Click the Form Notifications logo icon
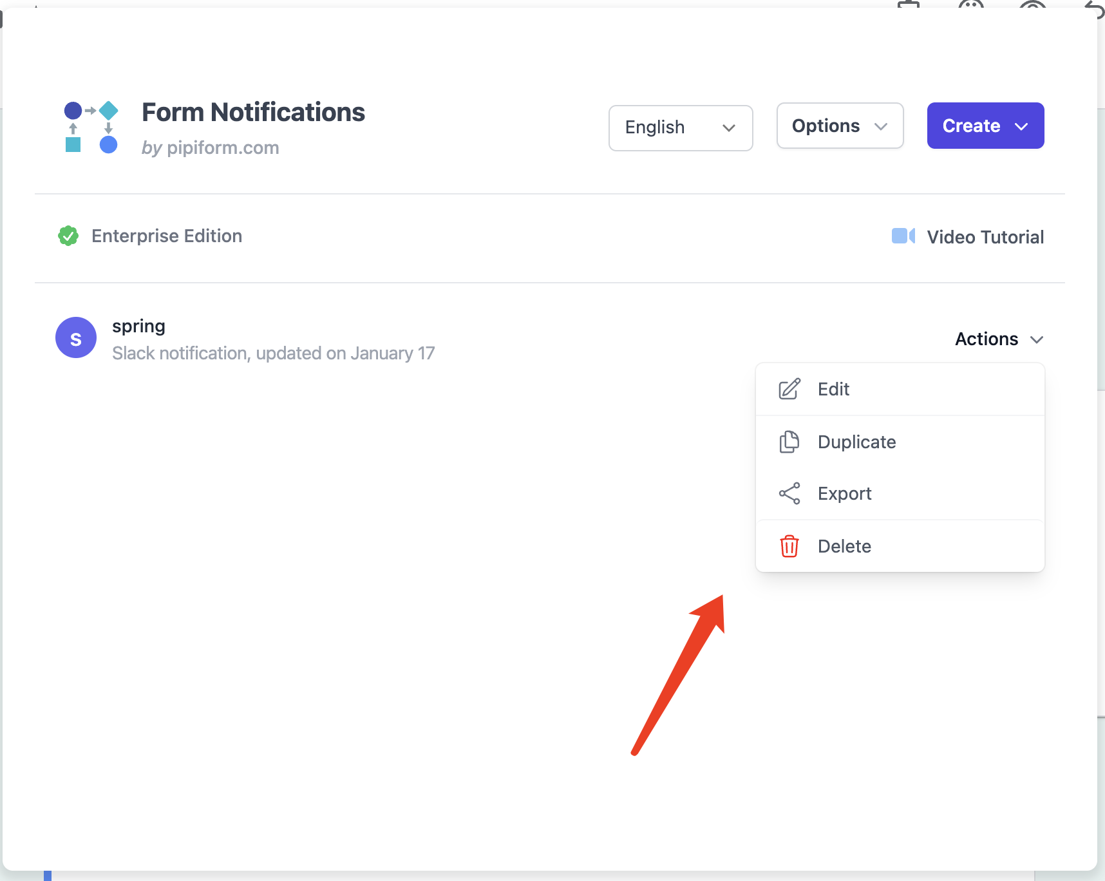The height and width of the screenshot is (881, 1105). pos(91,127)
